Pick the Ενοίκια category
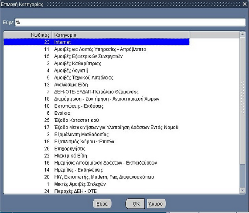Screen dimensions: 249x213 point(96,113)
